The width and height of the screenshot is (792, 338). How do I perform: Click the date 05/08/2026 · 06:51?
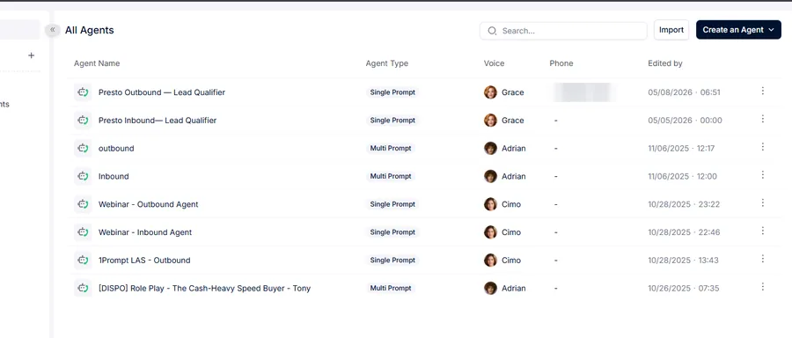tap(684, 92)
